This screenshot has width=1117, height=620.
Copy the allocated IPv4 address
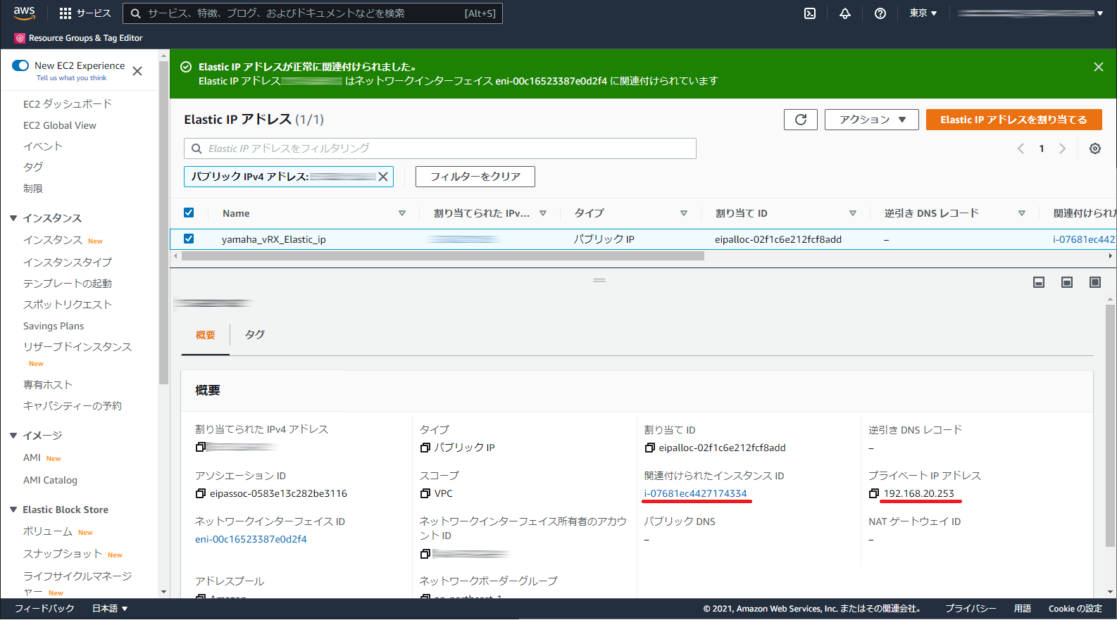[x=201, y=447]
